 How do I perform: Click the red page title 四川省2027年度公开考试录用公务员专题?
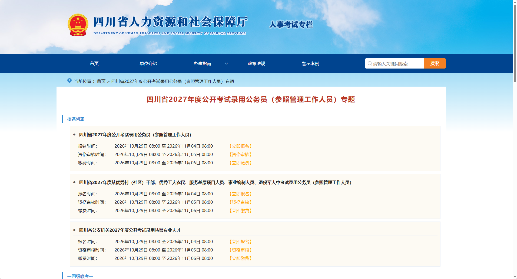(x=251, y=99)
